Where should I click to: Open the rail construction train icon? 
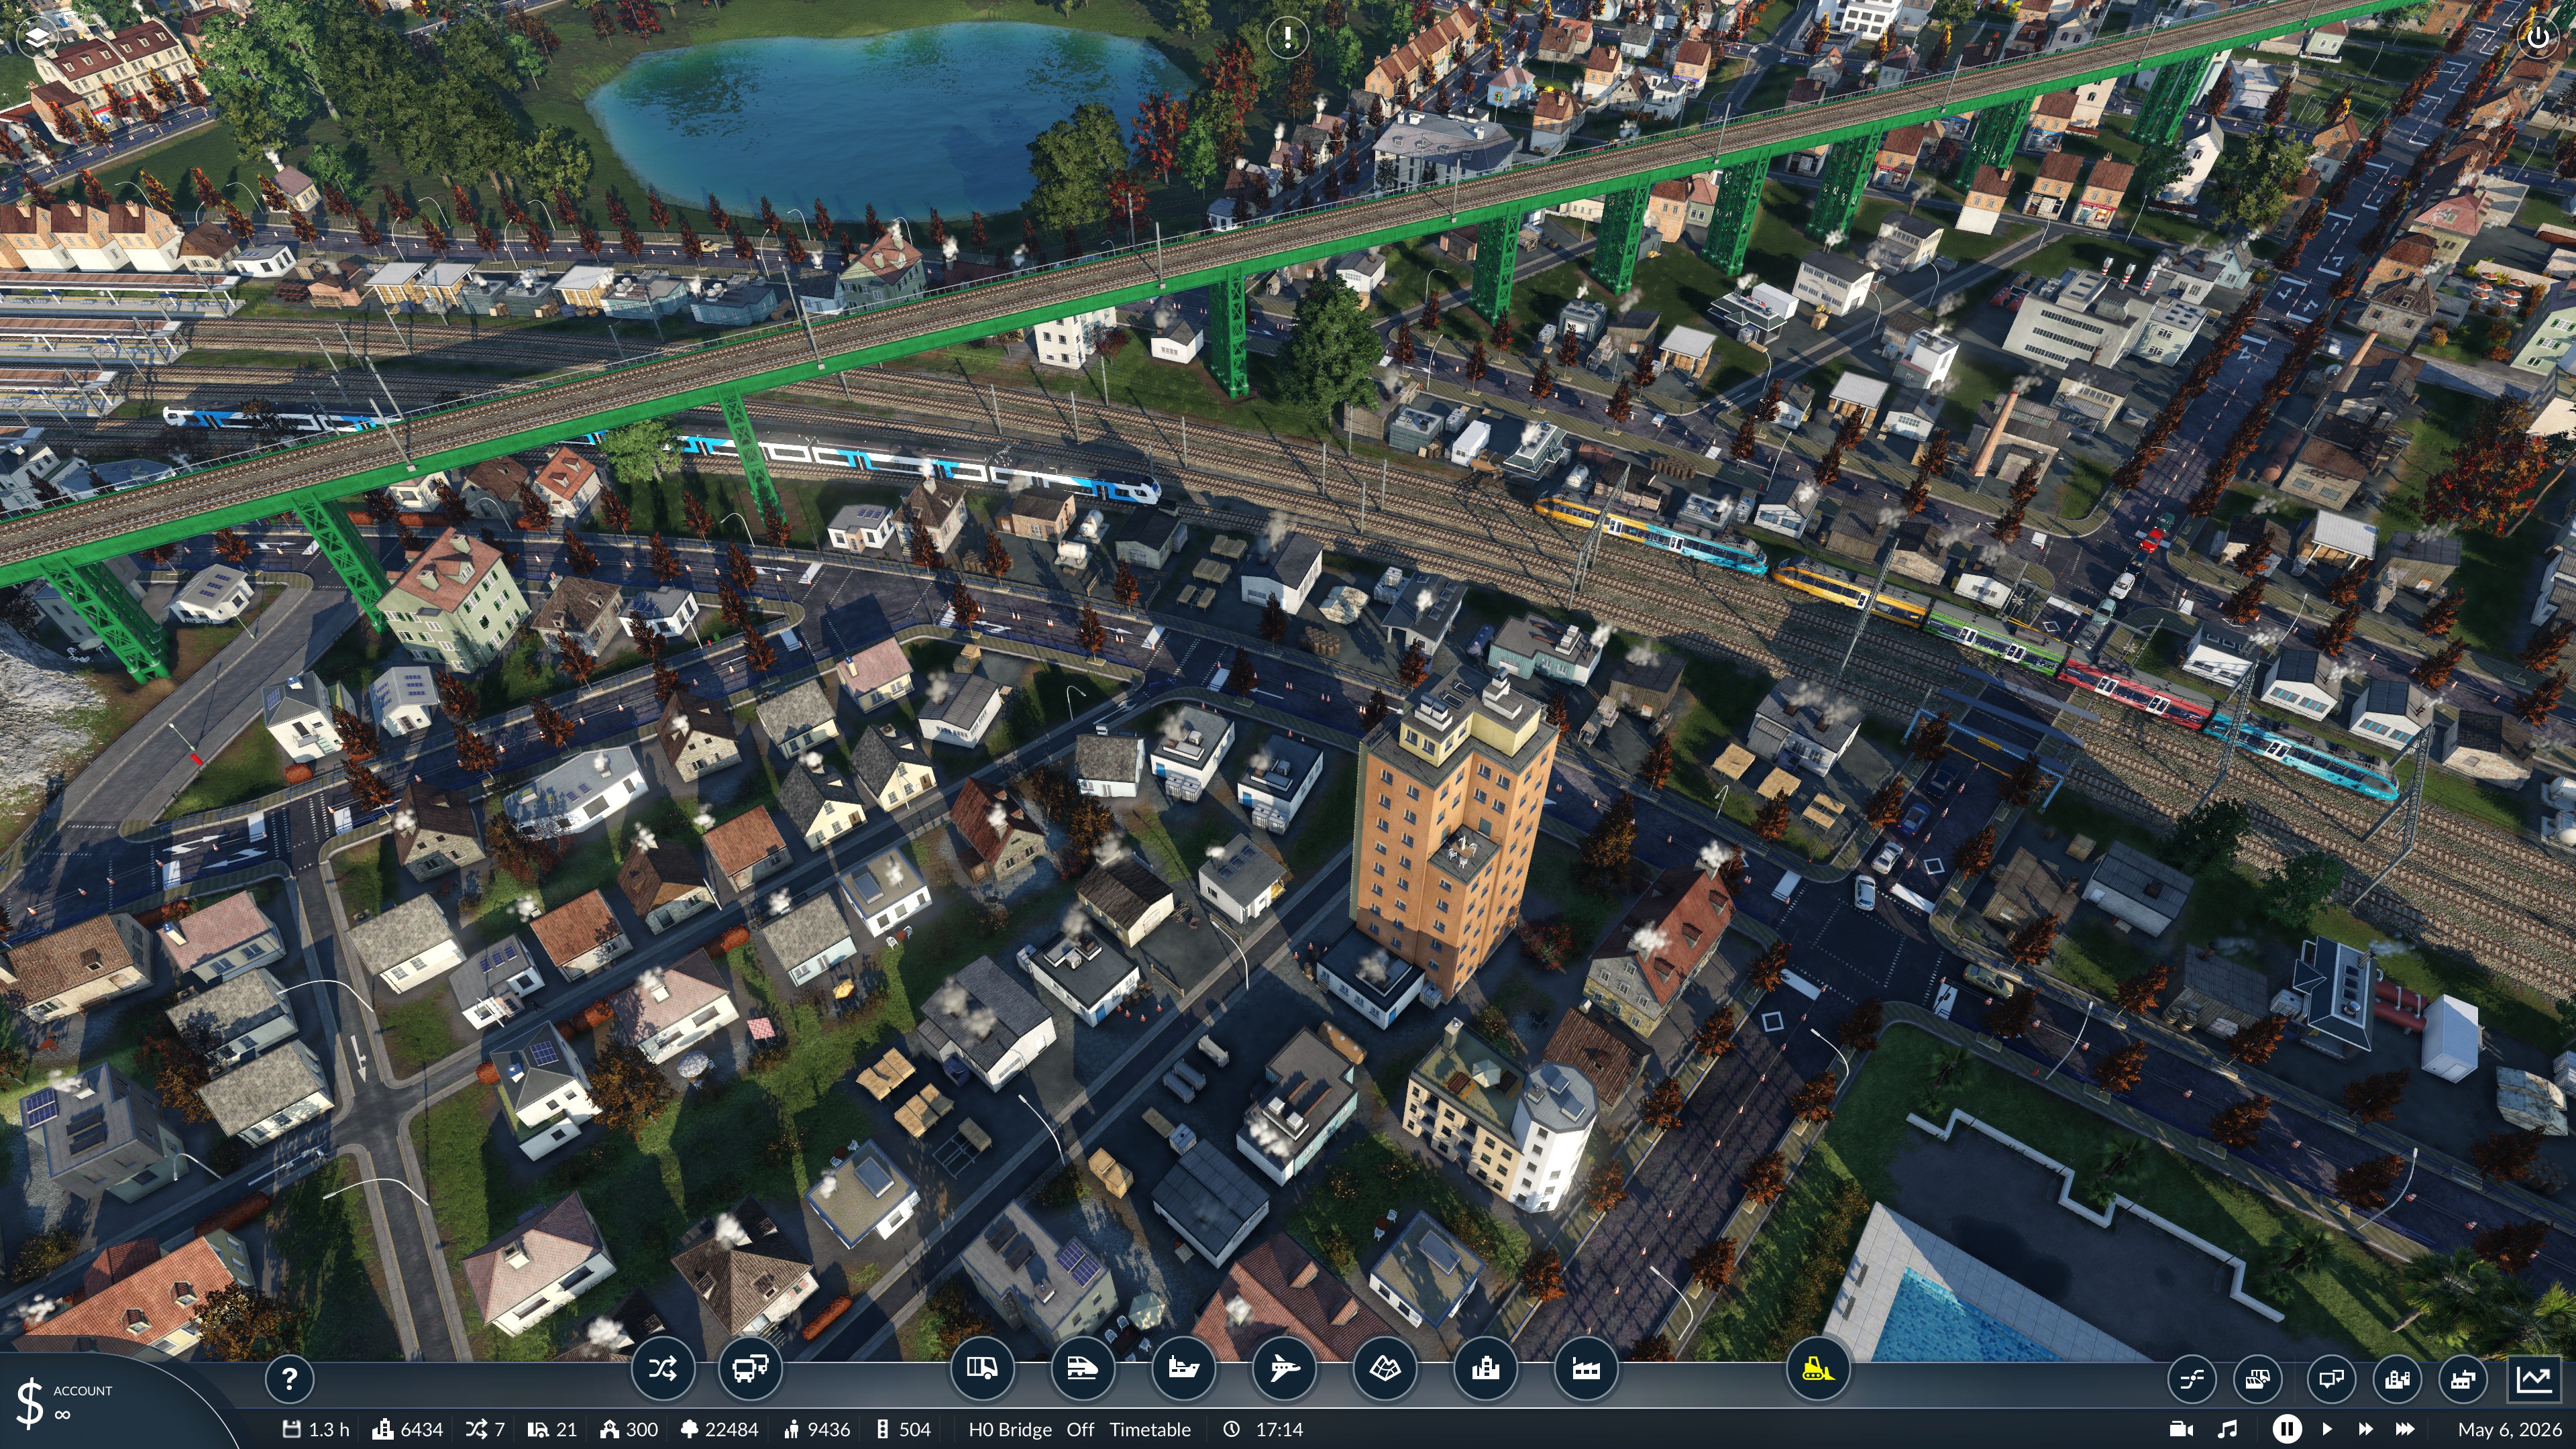[1082, 1368]
